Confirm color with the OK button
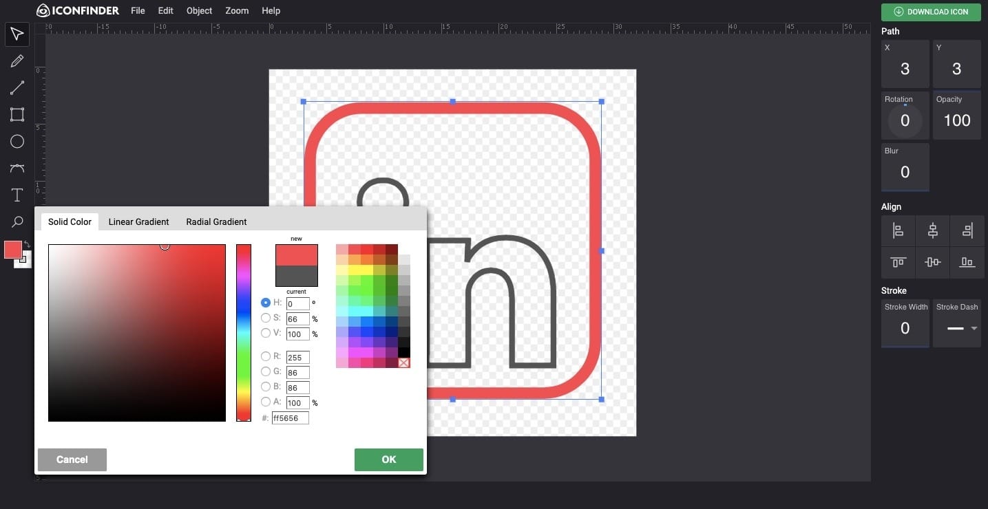988x509 pixels. click(389, 459)
